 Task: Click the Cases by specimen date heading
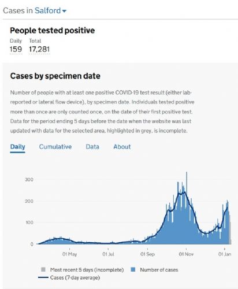(55, 76)
